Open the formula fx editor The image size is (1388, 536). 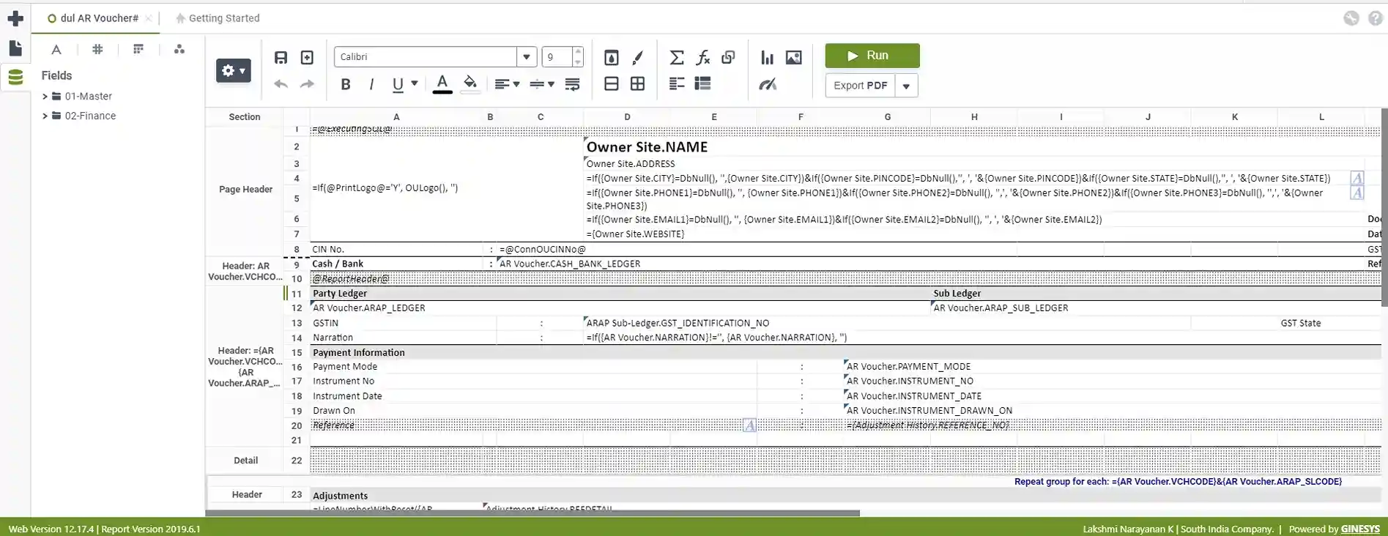tap(703, 57)
